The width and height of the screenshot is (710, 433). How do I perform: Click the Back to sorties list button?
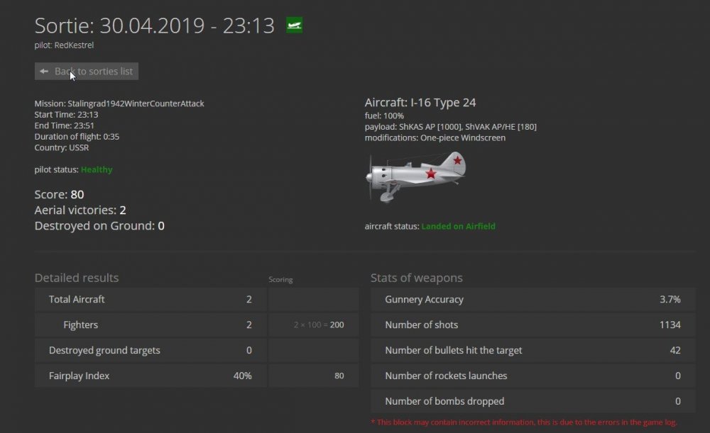[86, 71]
